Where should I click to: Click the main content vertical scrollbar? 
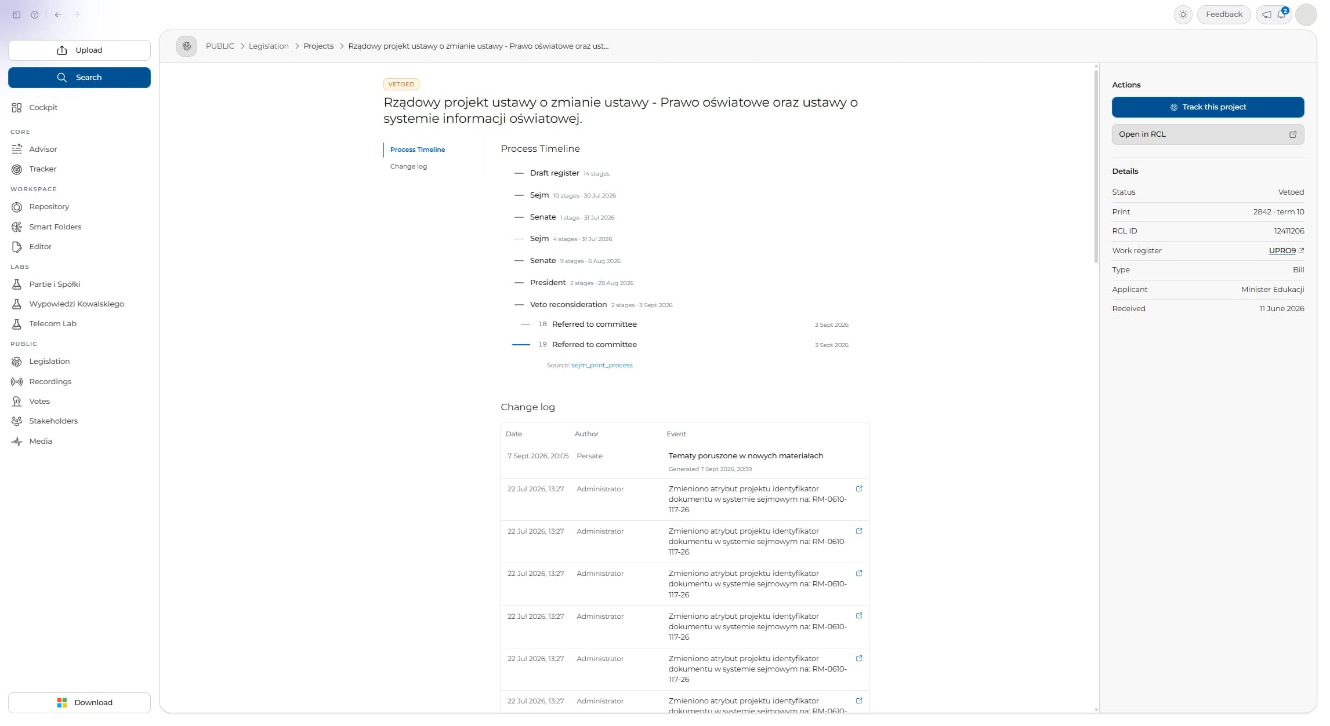click(1096, 167)
